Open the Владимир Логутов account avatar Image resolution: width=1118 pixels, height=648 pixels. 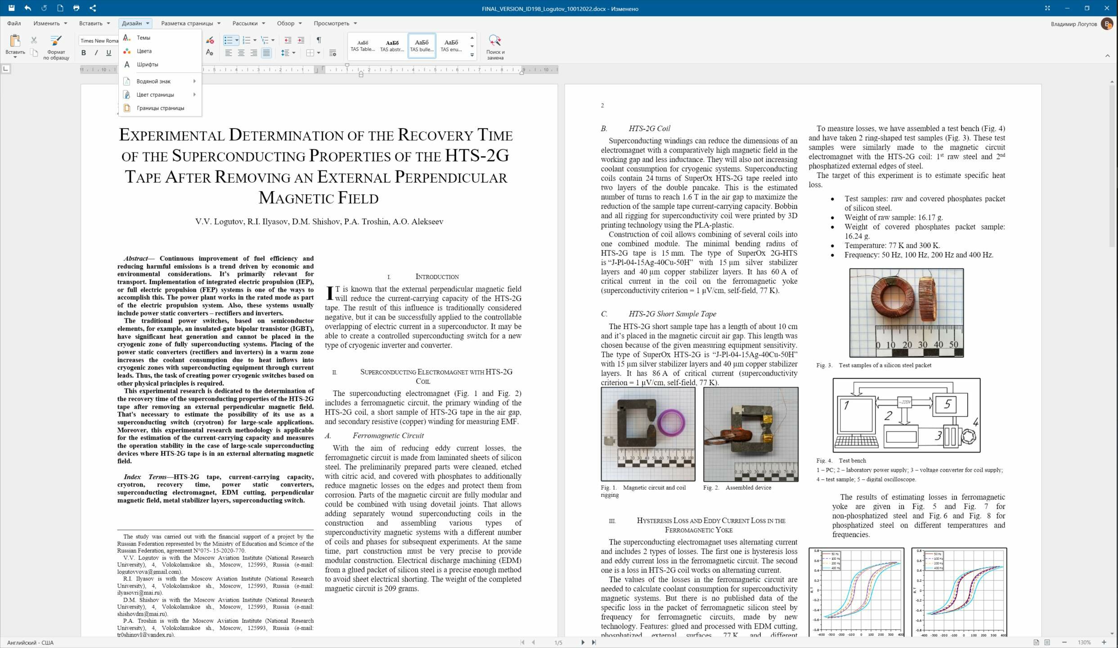click(1107, 24)
